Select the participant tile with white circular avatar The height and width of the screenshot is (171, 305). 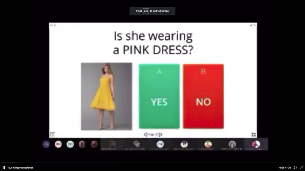160,144
